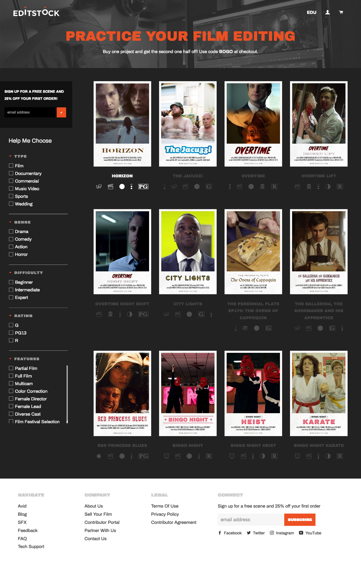The image size is (361, 563).
Task: Check the Film type filter
Action: pyautogui.click(x=11, y=166)
